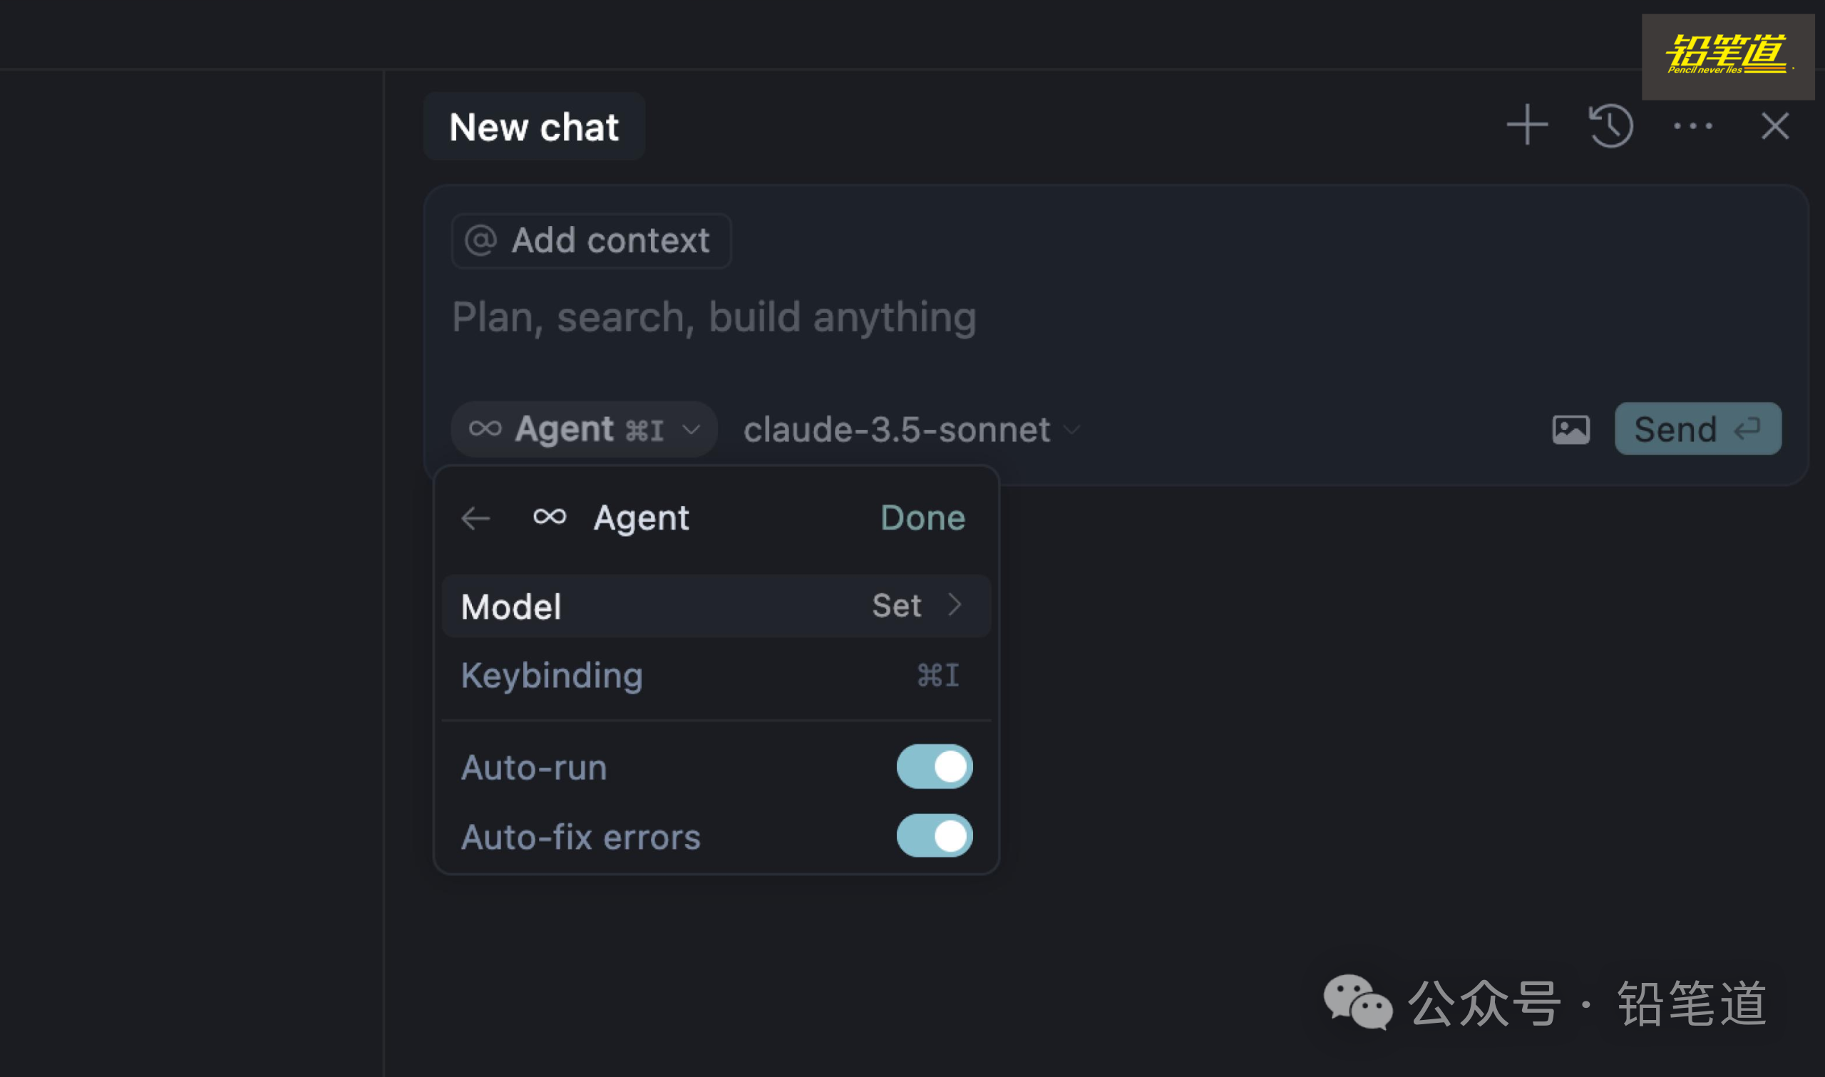Start a new chat with plus icon
This screenshot has height=1077, width=1825.
[1527, 125]
